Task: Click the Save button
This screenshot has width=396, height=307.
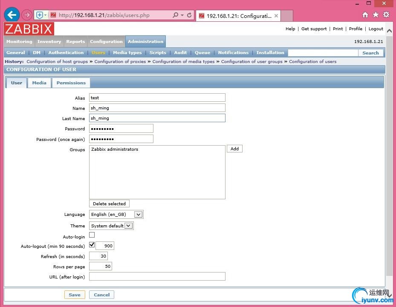Action: pyautogui.click(x=75, y=295)
